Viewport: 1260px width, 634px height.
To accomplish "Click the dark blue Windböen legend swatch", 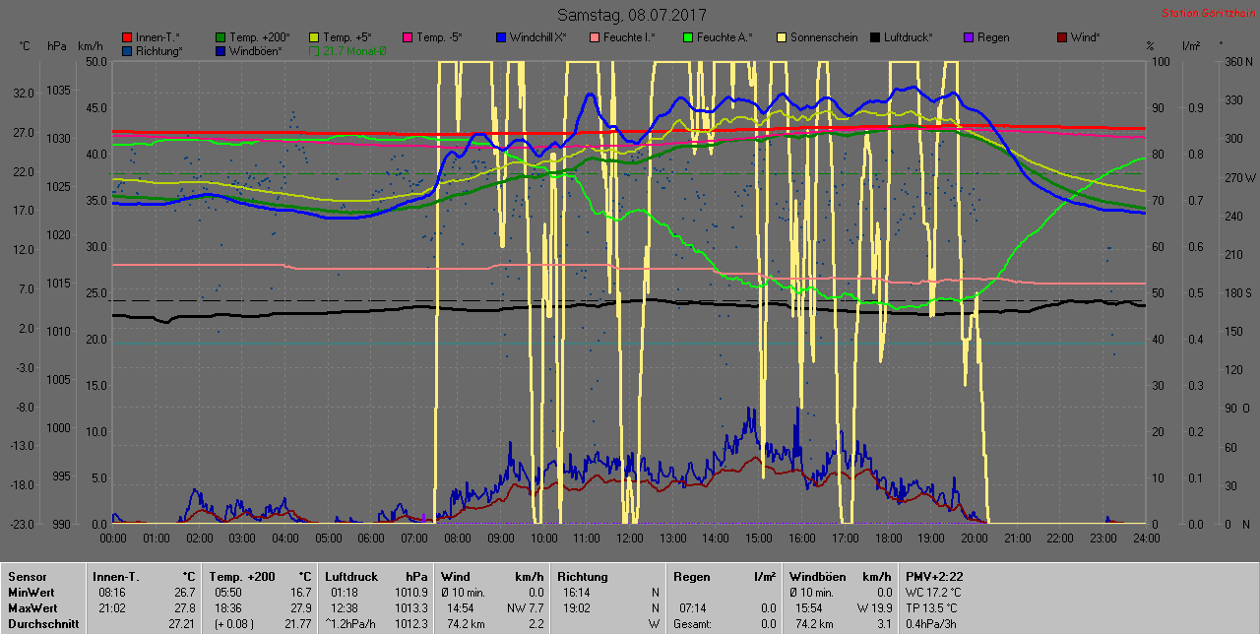I will pos(220,50).
